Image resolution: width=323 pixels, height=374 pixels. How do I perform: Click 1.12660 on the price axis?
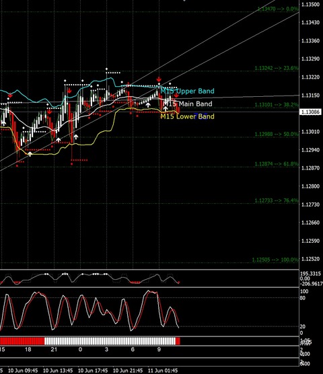click(310, 223)
